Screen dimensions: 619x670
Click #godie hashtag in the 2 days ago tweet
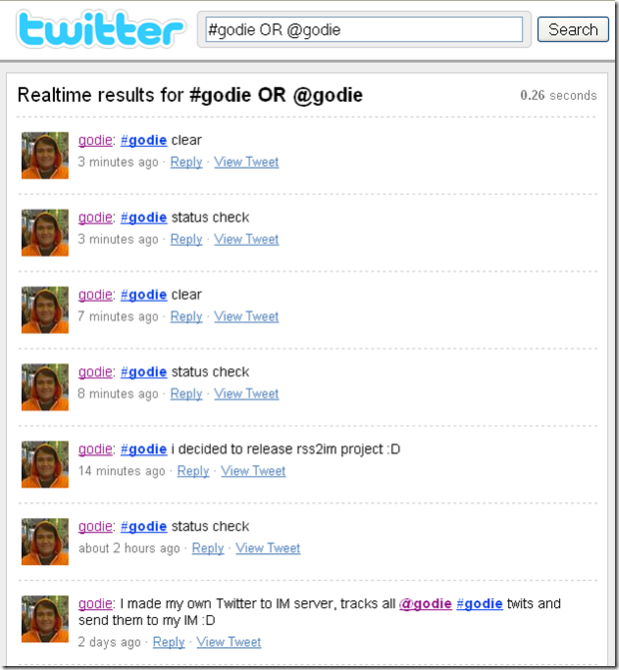click(479, 603)
